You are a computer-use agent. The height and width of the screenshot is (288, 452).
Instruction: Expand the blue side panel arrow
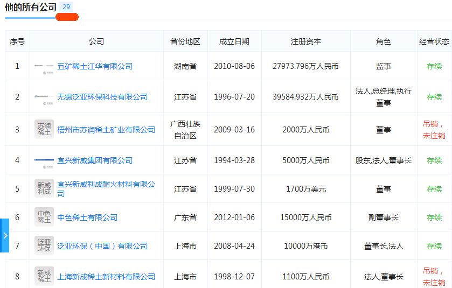[5, 236]
